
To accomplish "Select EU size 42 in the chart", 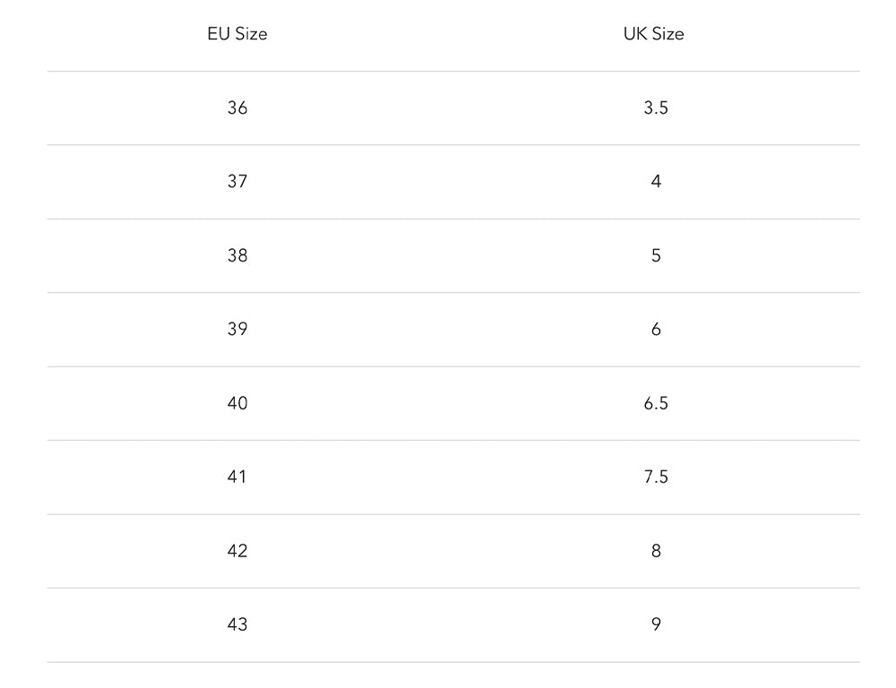I will click(237, 552).
